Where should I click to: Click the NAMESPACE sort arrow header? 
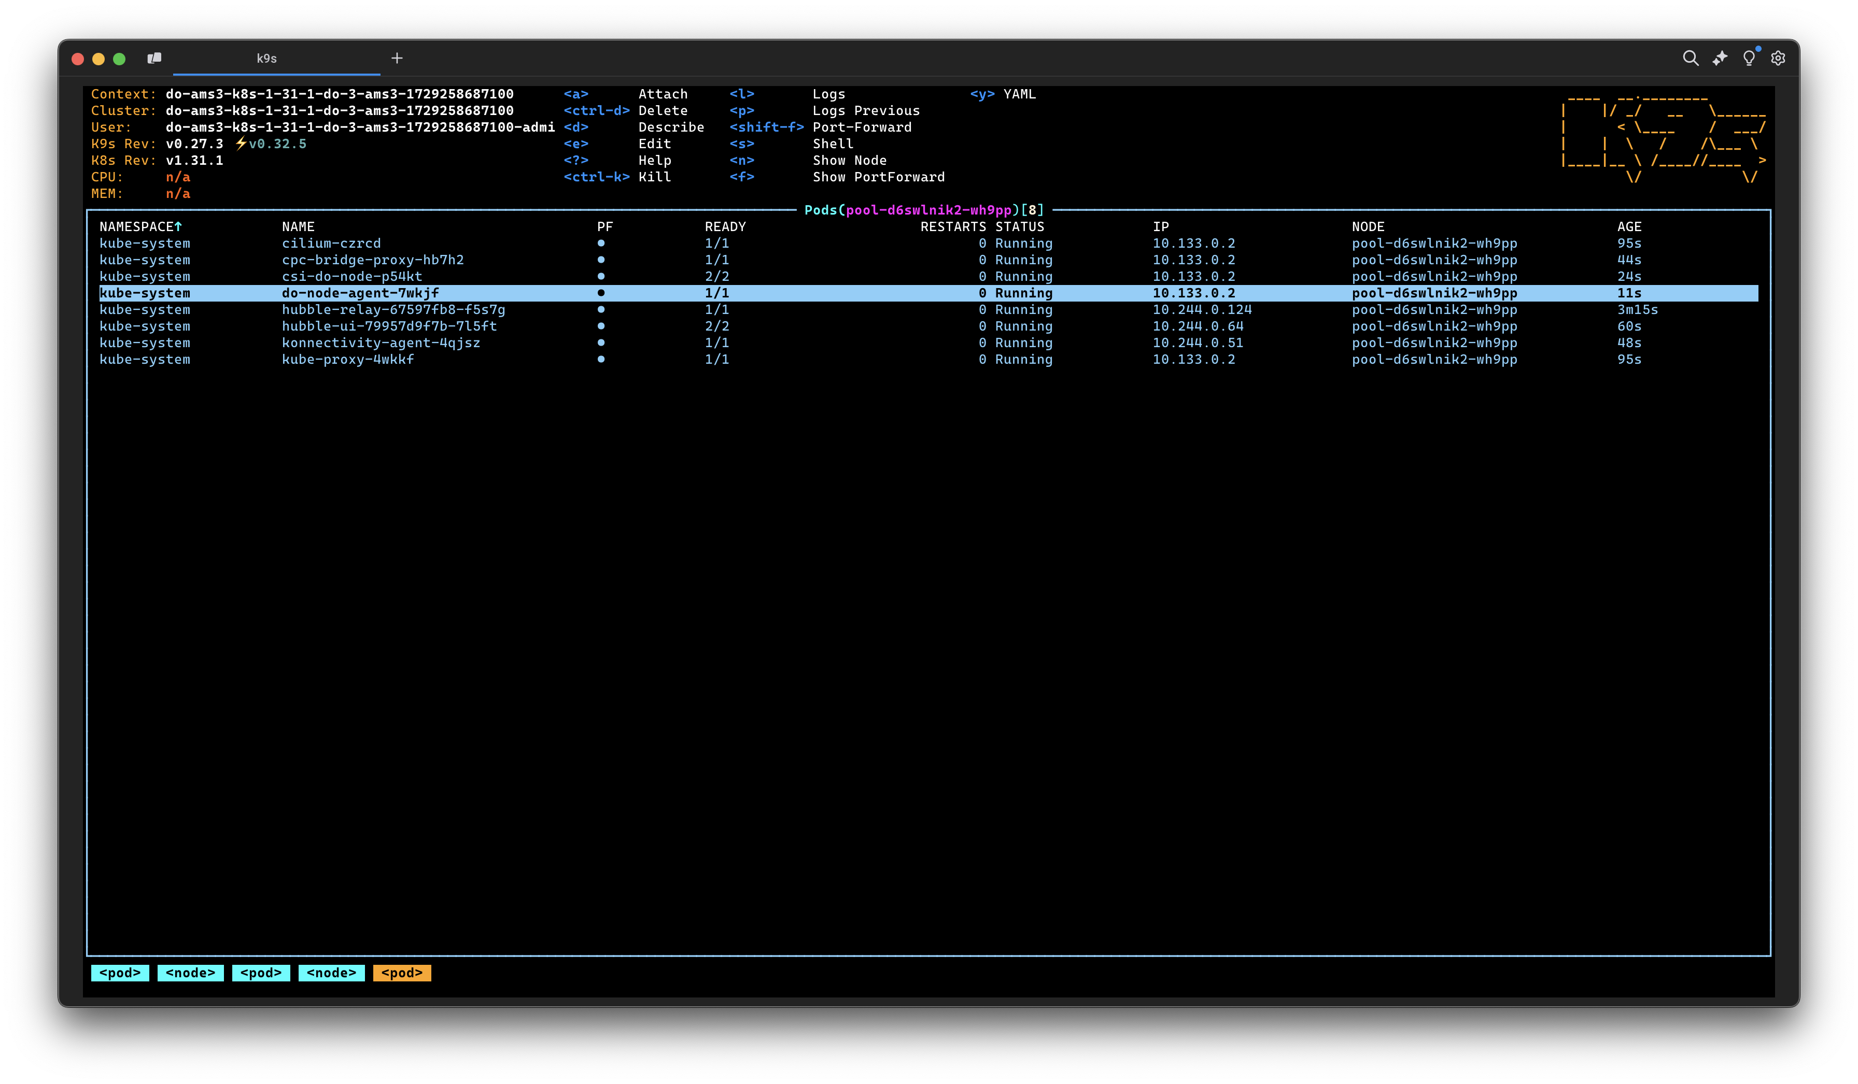140,227
